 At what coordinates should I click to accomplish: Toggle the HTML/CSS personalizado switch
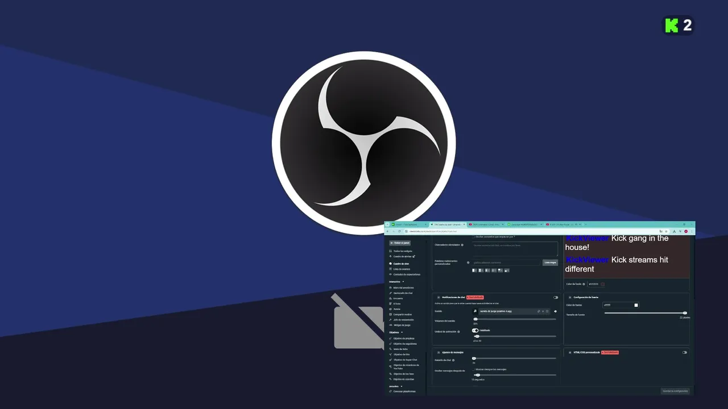pos(685,352)
